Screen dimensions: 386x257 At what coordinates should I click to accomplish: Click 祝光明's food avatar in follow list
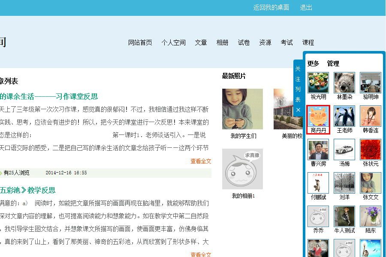tap(318, 83)
